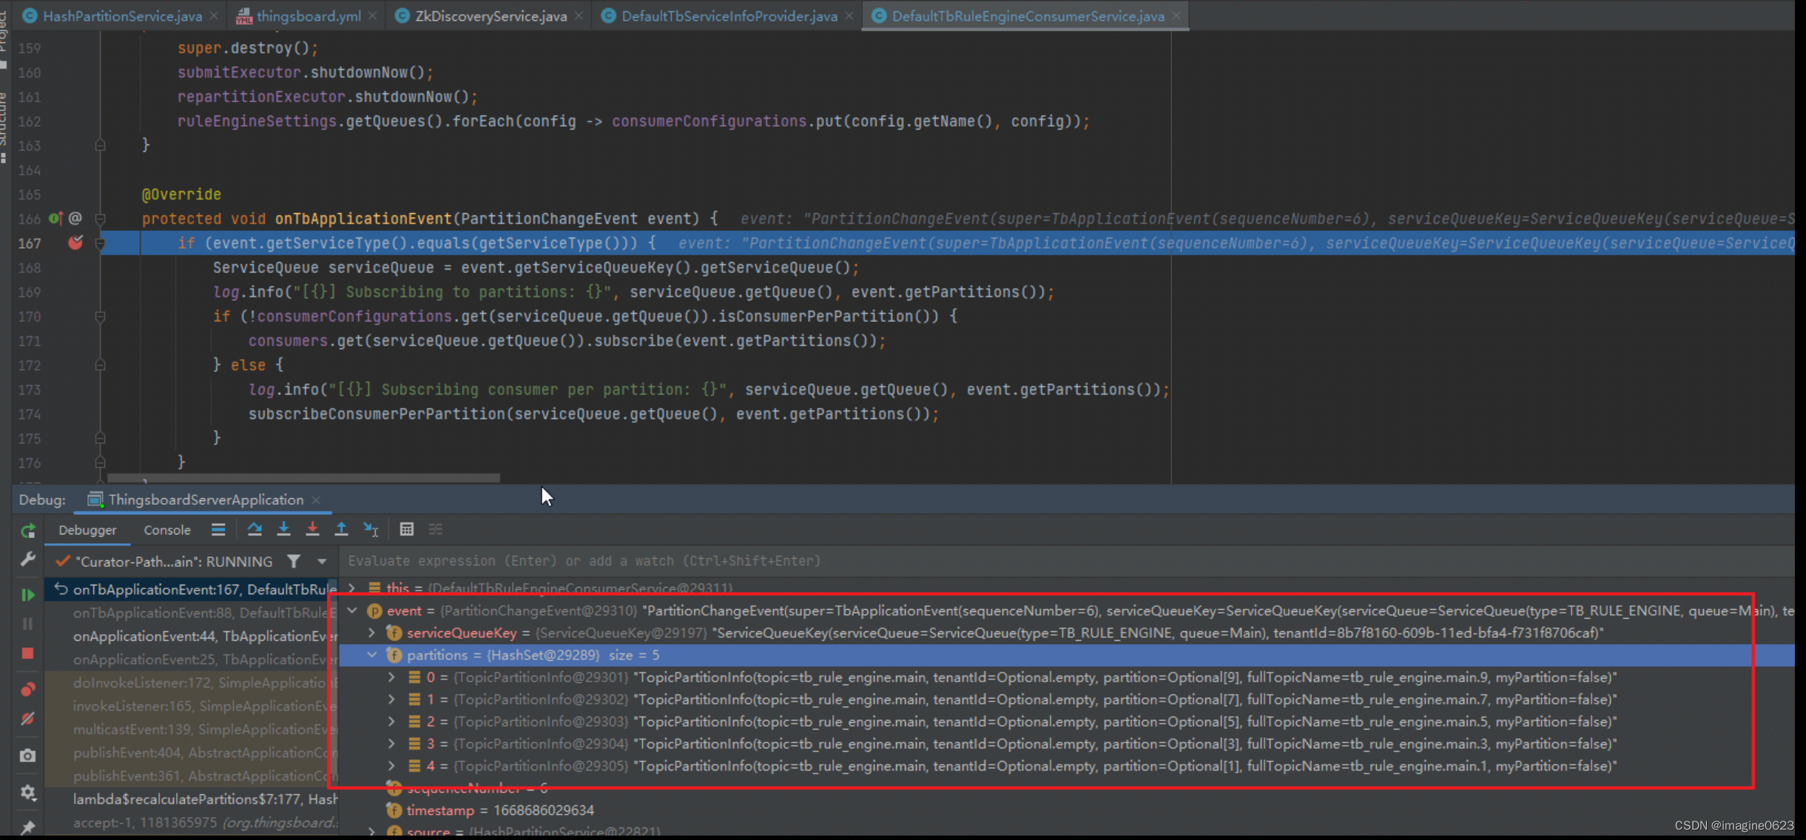Click Run to Cursor icon

coord(371,529)
